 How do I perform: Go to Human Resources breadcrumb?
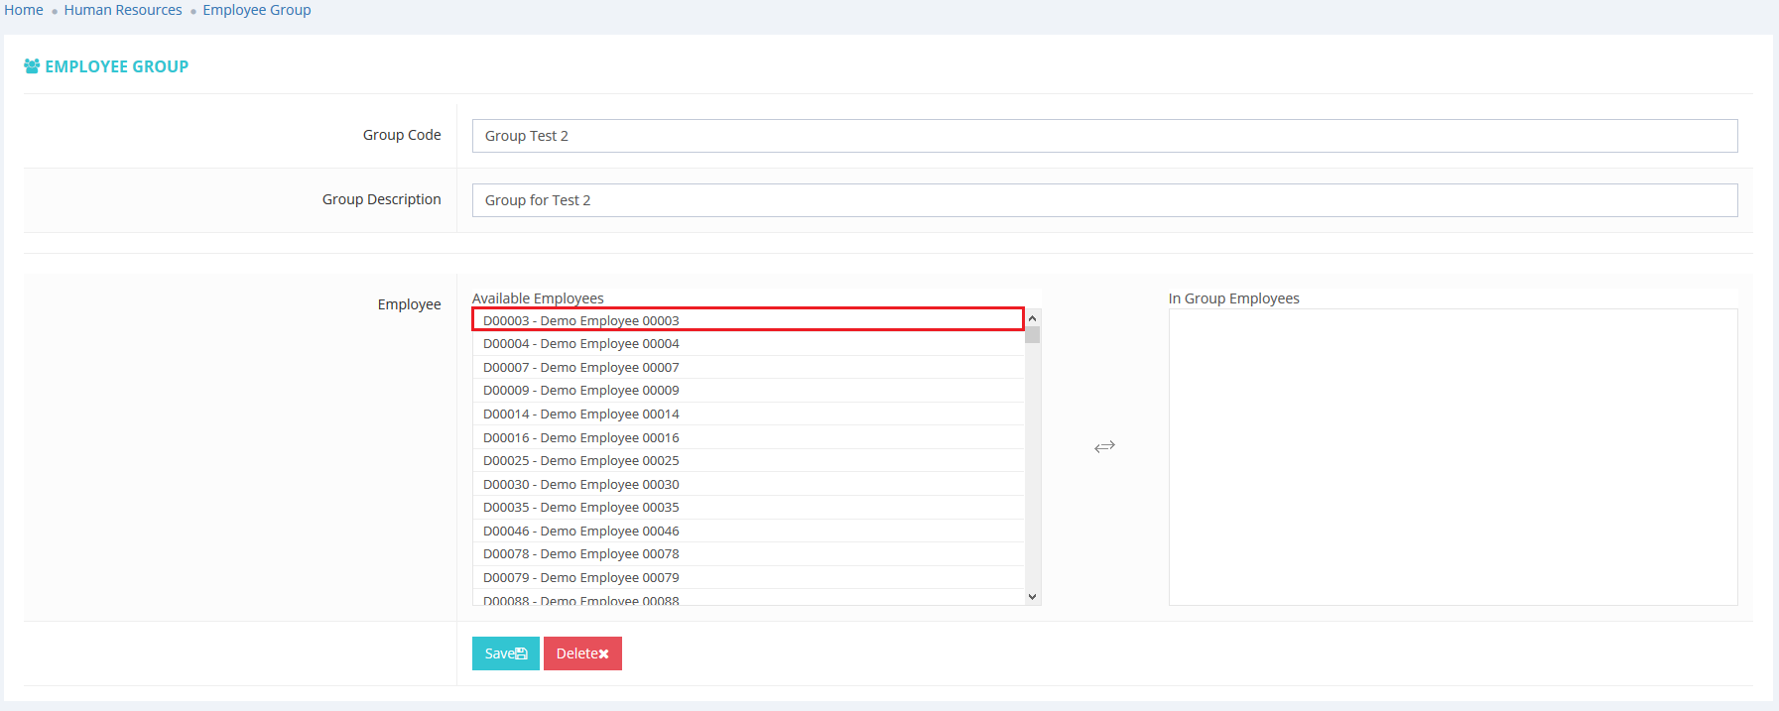(x=123, y=10)
